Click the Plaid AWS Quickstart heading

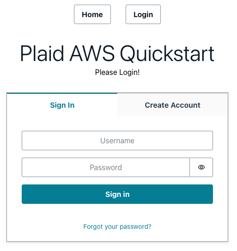[118, 54]
